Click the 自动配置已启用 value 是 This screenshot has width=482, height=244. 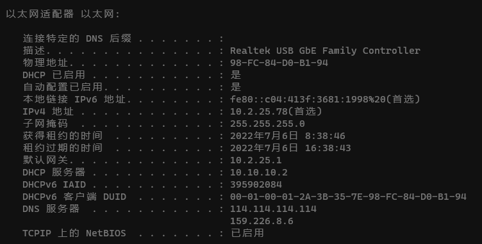(235, 87)
